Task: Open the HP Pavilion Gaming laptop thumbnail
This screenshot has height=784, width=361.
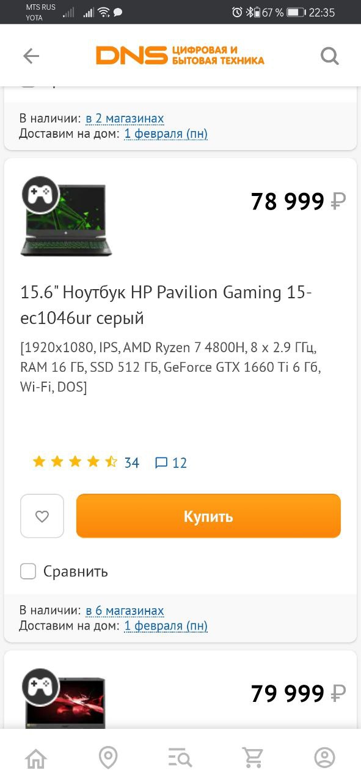Action: point(66,217)
